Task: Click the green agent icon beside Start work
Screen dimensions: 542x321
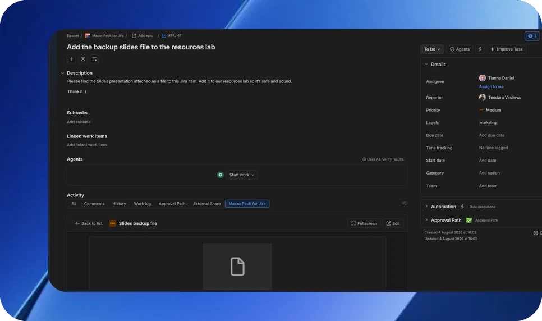Action: click(220, 175)
